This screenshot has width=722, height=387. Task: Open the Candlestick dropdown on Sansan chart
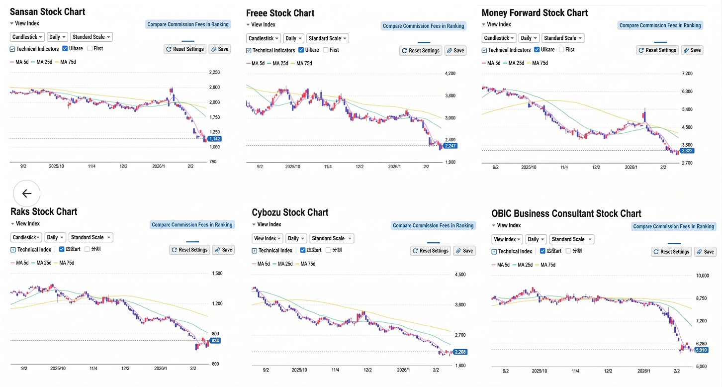(27, 37)
